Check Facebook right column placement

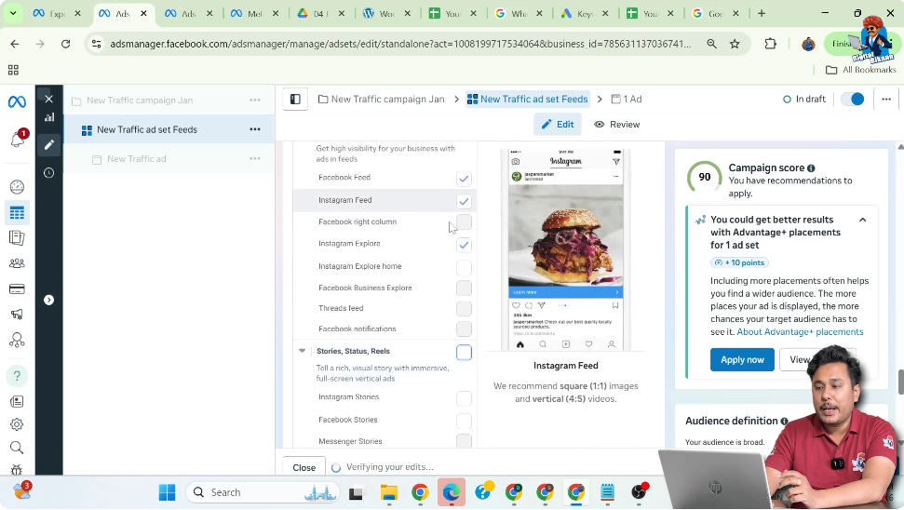[465, 222]
